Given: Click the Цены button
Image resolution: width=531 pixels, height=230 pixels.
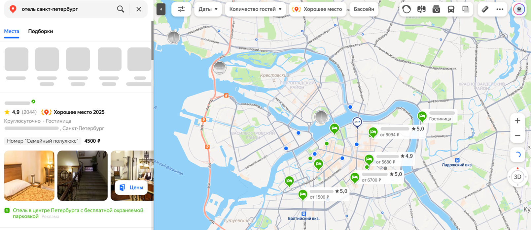Looking at the screenshot, I should [131, 187].
